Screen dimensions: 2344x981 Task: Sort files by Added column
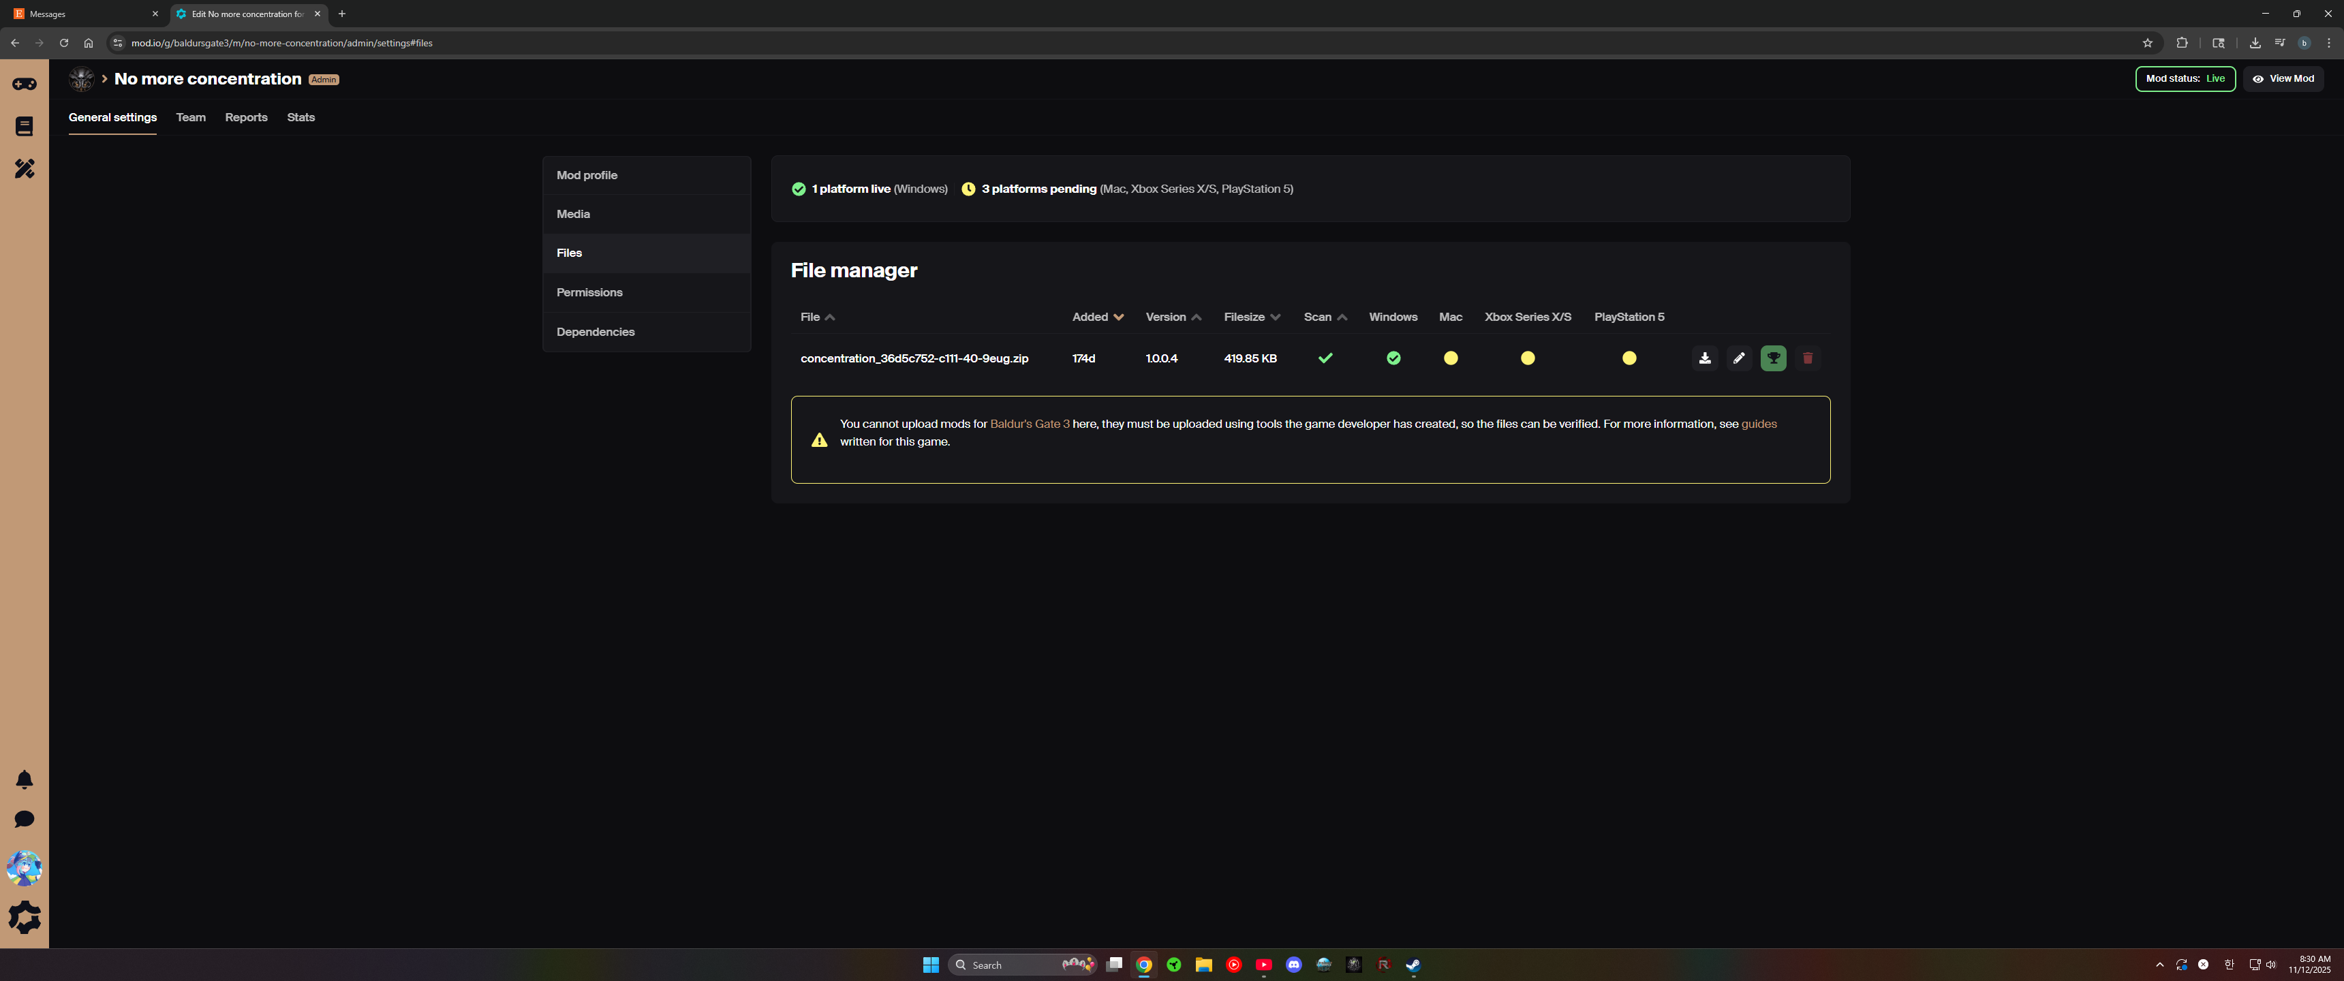(1097, 317)
